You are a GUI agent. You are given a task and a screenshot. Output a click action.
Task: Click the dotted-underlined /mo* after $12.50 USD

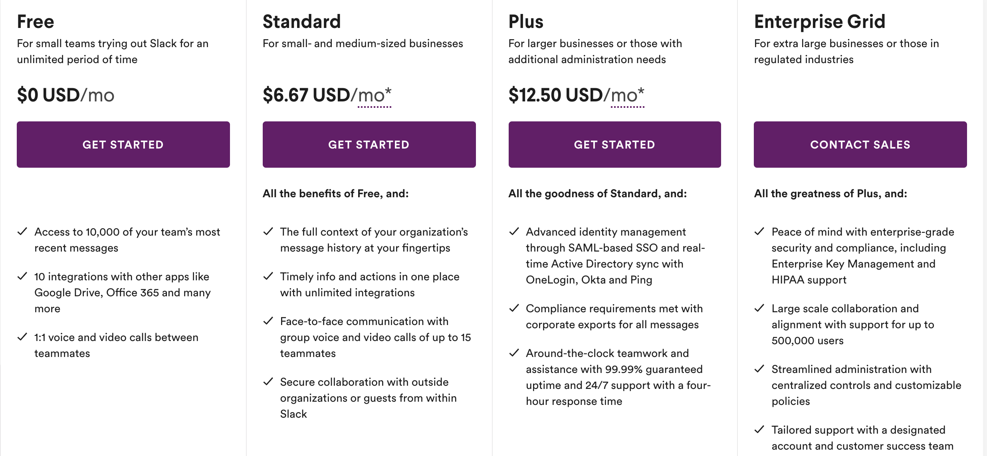click(627, 96)
